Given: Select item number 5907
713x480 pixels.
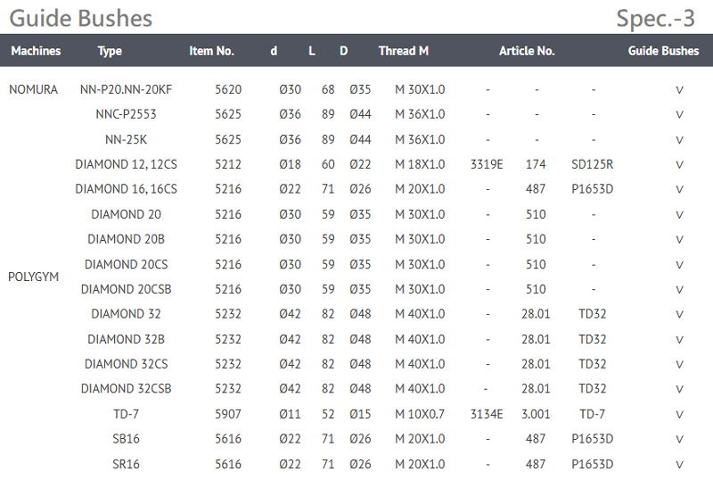Looking at the screenshot, I should [228, 414].
